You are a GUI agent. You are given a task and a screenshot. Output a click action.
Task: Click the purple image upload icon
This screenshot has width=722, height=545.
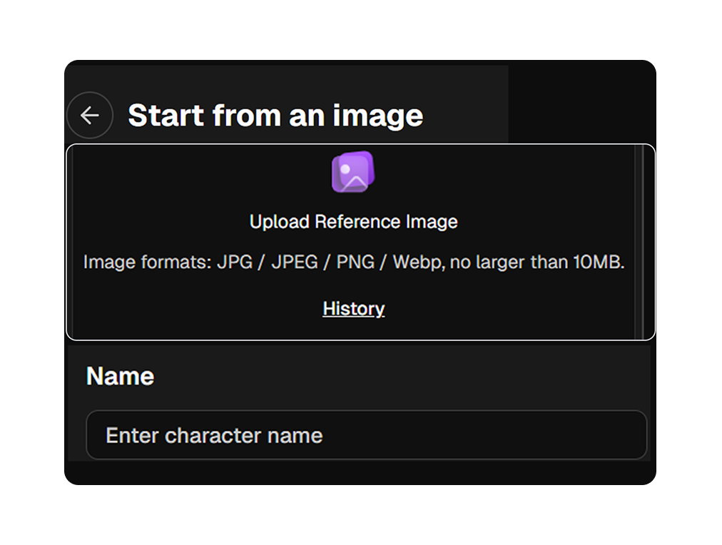[353, 172]
